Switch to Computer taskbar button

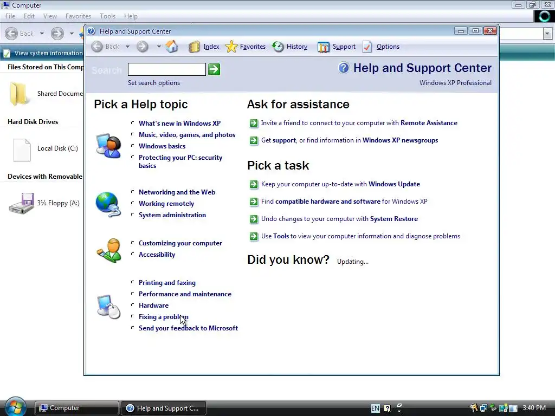tap(77, 408)
